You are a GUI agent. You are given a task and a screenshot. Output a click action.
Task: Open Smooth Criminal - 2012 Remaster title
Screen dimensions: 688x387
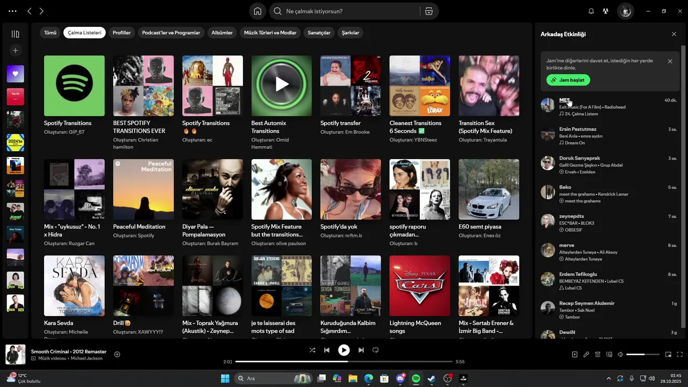(x=69, y=352)
